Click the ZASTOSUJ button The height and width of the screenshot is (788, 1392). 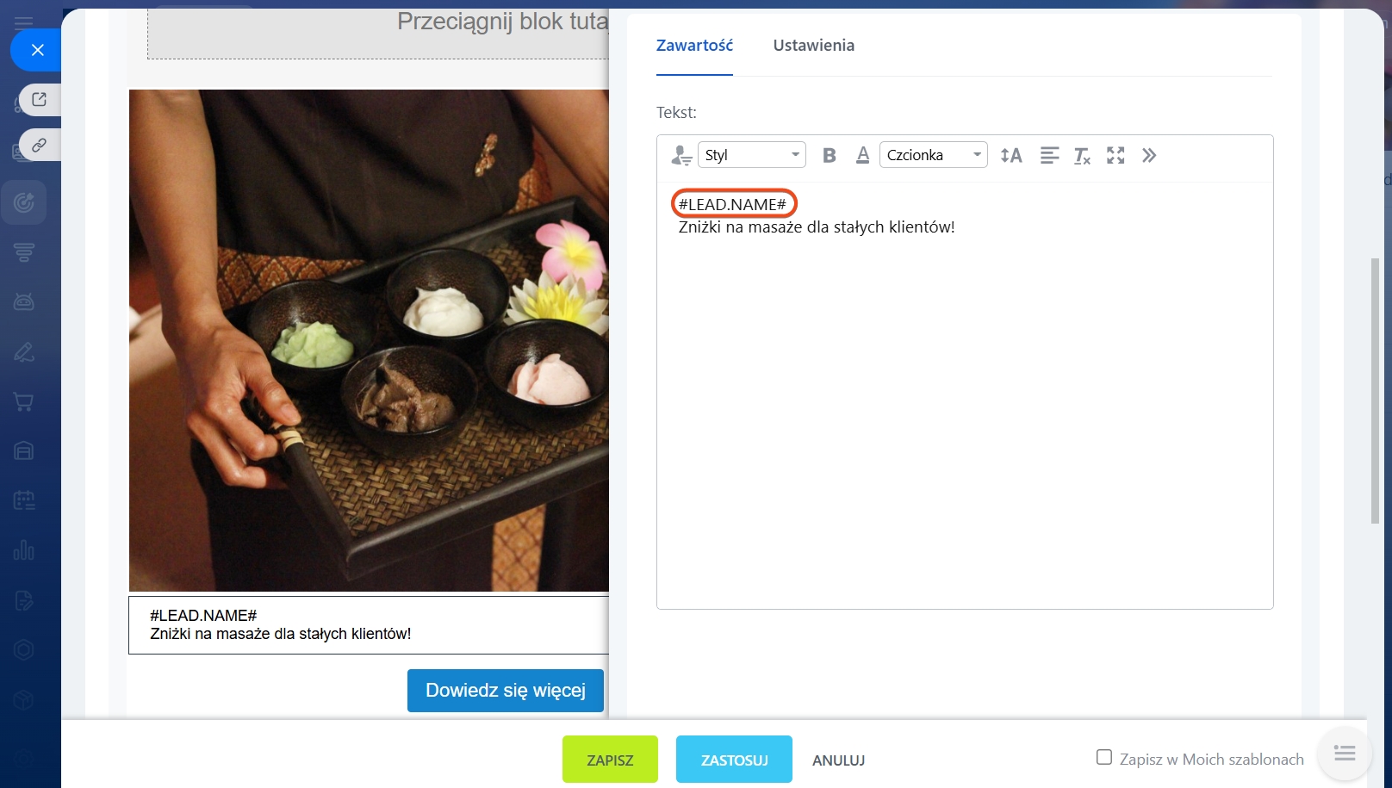tap(734, 760)
